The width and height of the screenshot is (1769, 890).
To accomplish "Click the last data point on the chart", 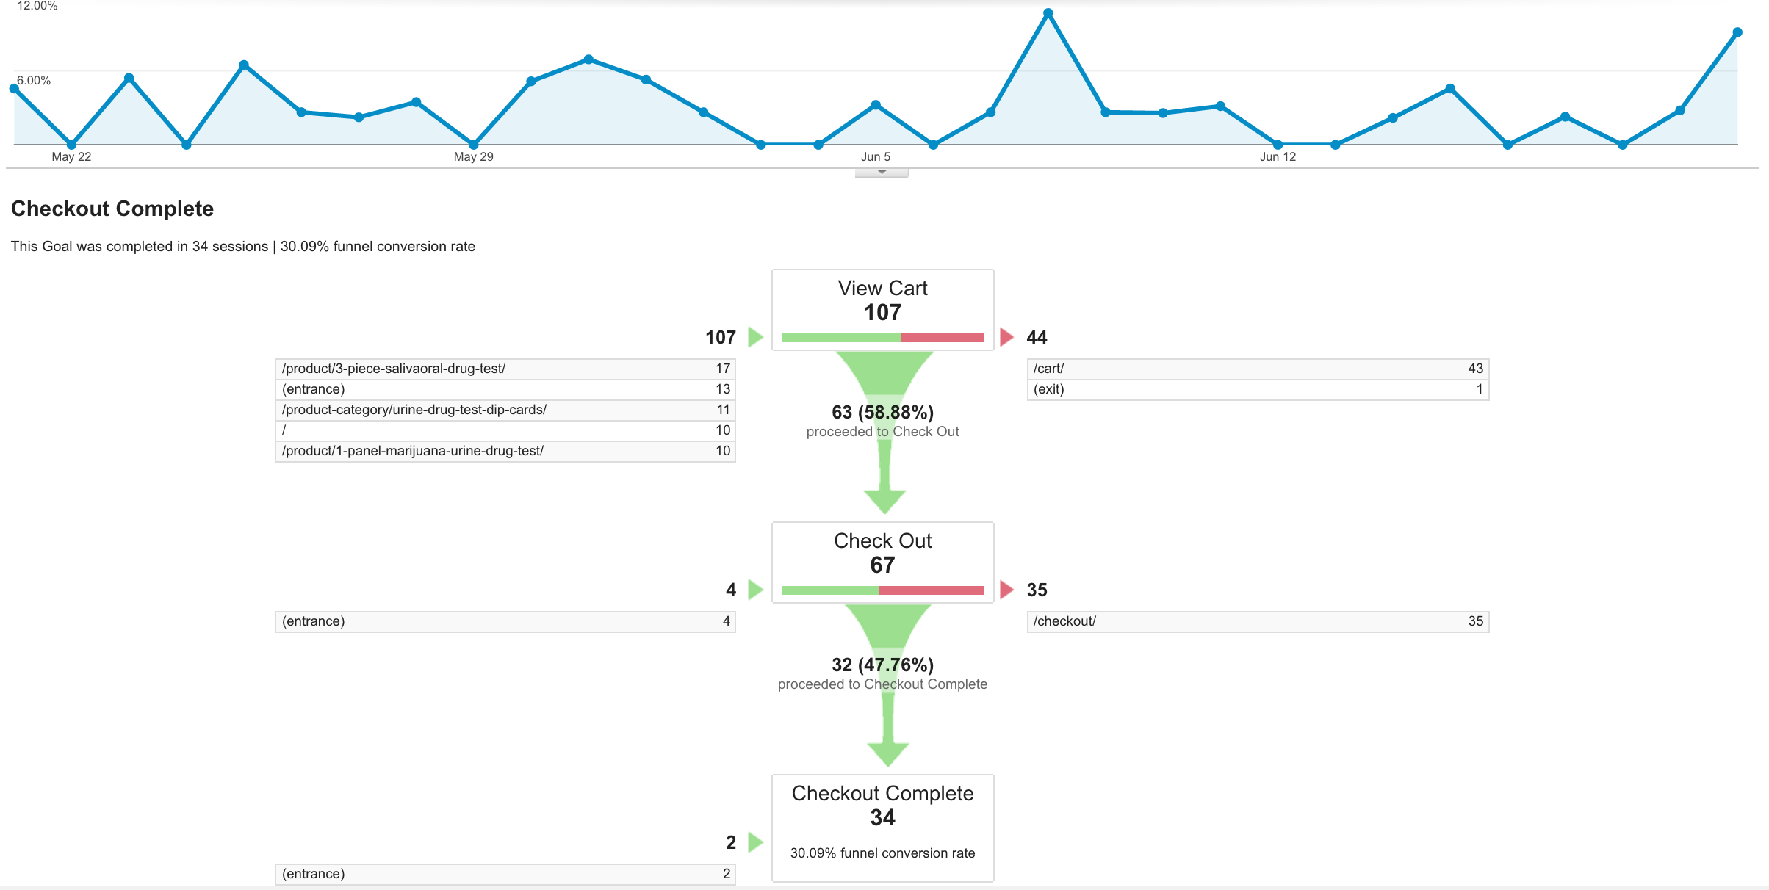I will pyautogui.click(x=1737, y=32).
